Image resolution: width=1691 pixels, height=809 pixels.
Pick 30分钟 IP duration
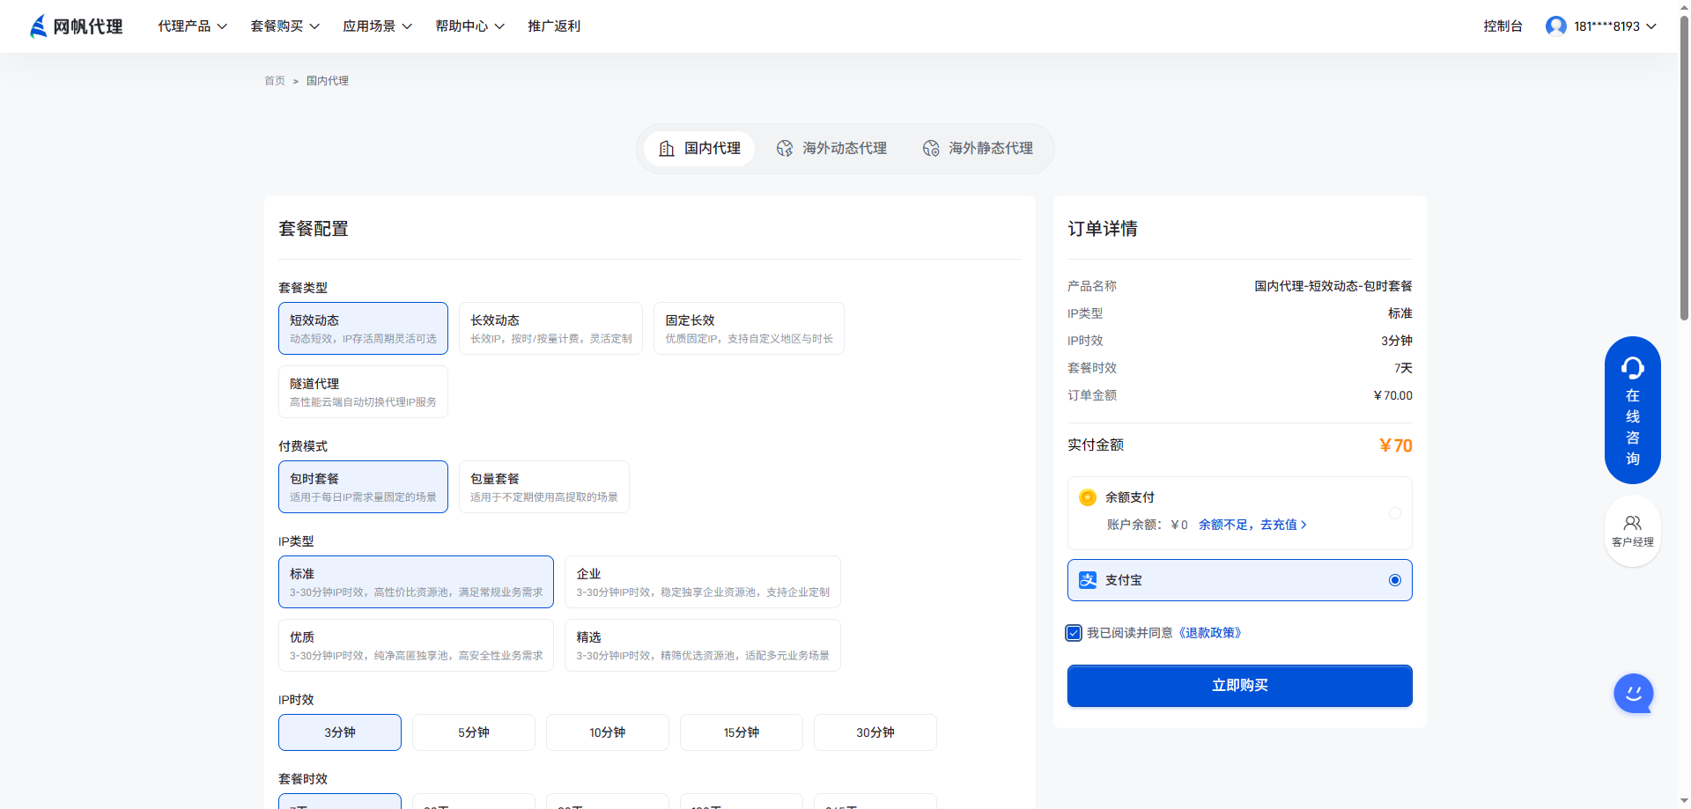[x=875, y=732]
